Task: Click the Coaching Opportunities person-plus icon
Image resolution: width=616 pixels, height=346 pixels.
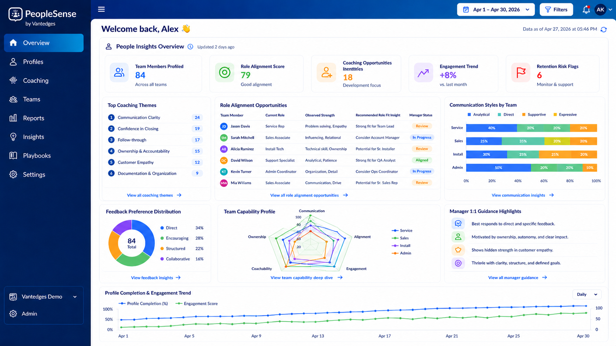Action: click(326, 72)
